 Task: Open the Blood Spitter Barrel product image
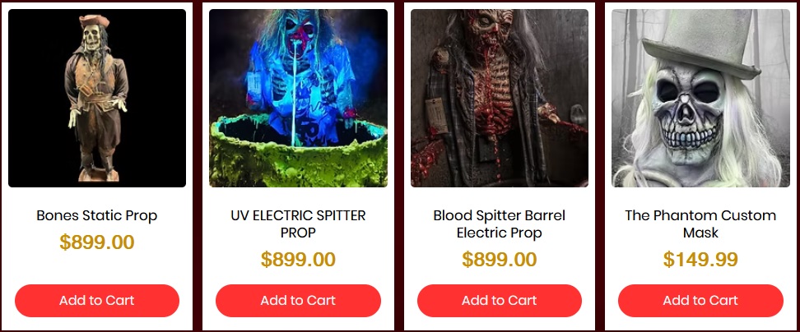[x=500, y=99]
